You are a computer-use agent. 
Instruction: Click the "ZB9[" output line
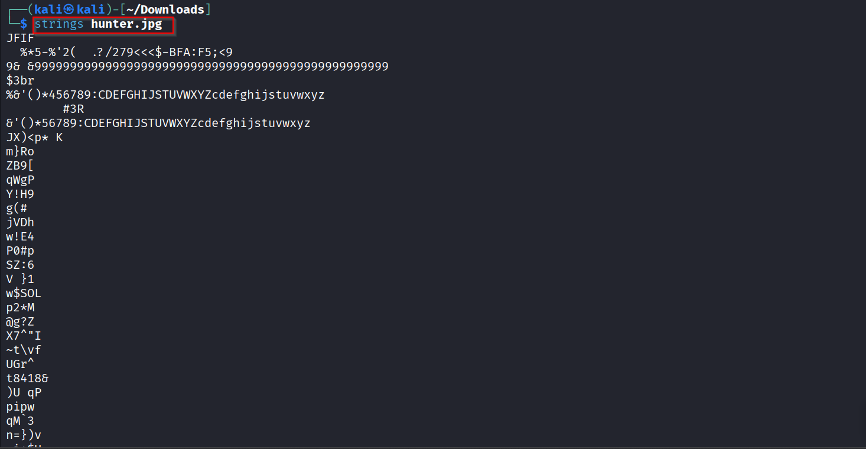[20, 166]
